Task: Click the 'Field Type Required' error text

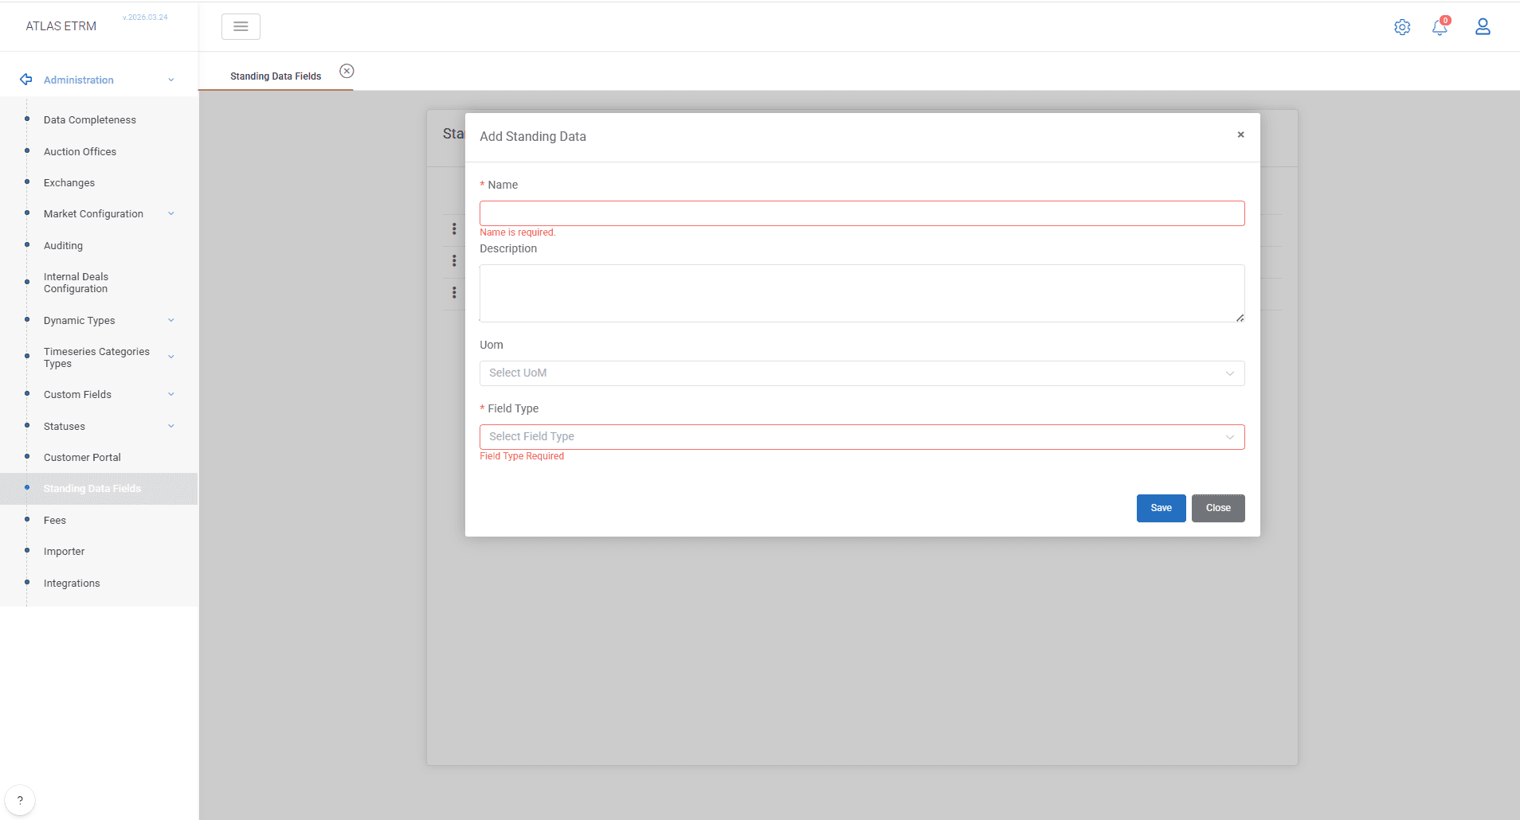Action: 522,456
